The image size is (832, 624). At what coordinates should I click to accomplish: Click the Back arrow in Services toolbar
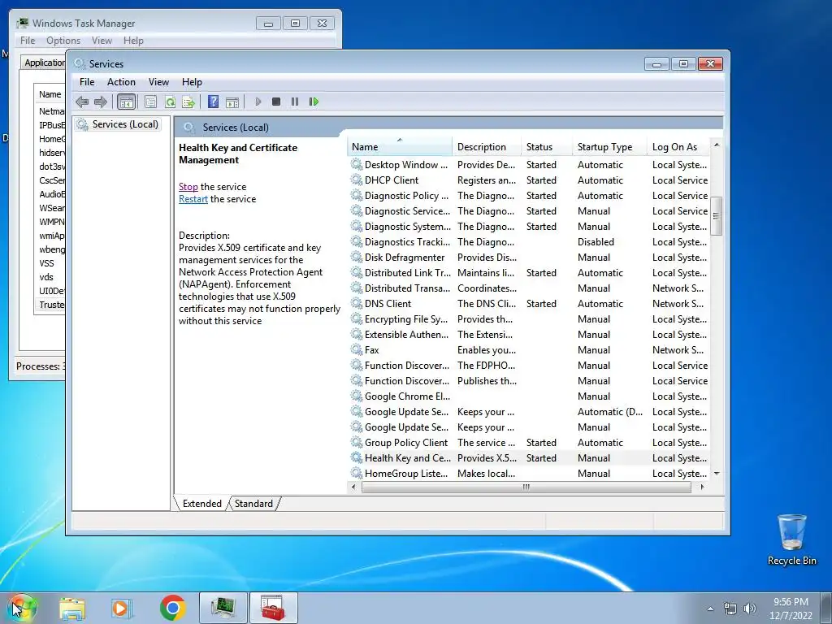(82, 102)
